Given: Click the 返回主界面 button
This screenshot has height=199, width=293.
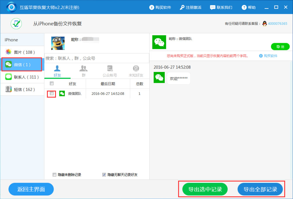Looking at the screenshot, I should coord(31,189).
